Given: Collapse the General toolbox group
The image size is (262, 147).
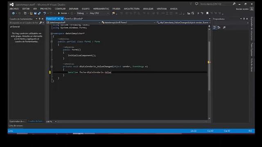Looking at the screenshot, I should [x=11, y=27].
